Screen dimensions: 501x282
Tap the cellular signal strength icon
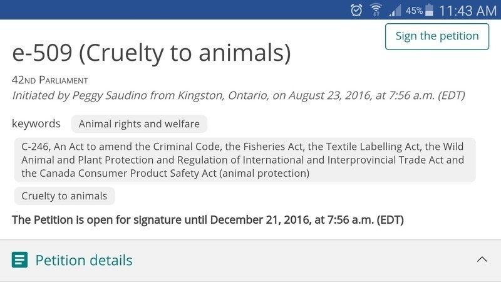[395, 10]
